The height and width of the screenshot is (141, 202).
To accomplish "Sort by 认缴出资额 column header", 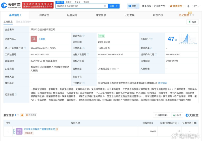I will 169,123.
